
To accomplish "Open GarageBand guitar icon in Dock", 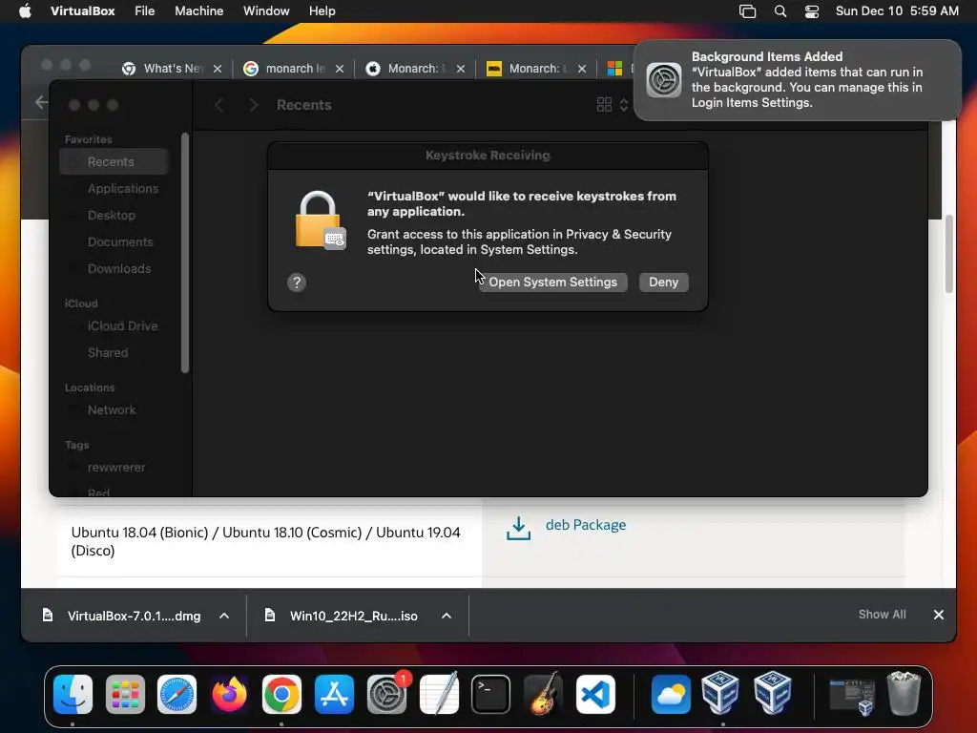I will [x=543, y=694].
